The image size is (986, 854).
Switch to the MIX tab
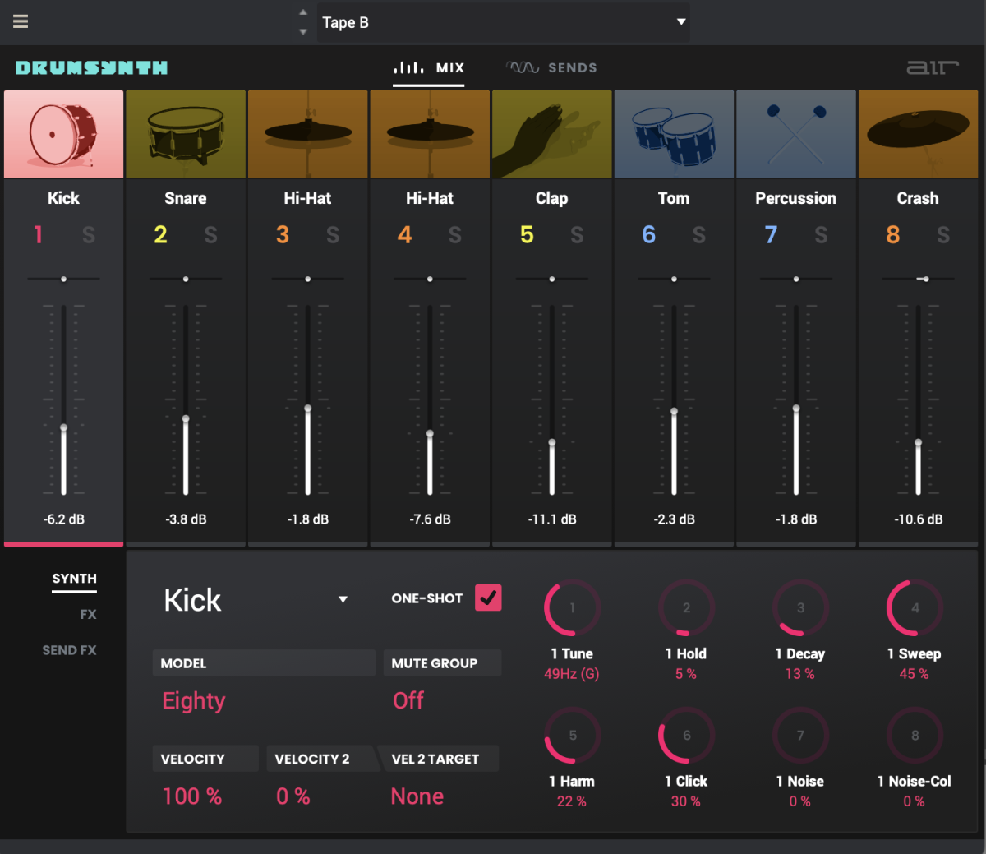(429, 67)
